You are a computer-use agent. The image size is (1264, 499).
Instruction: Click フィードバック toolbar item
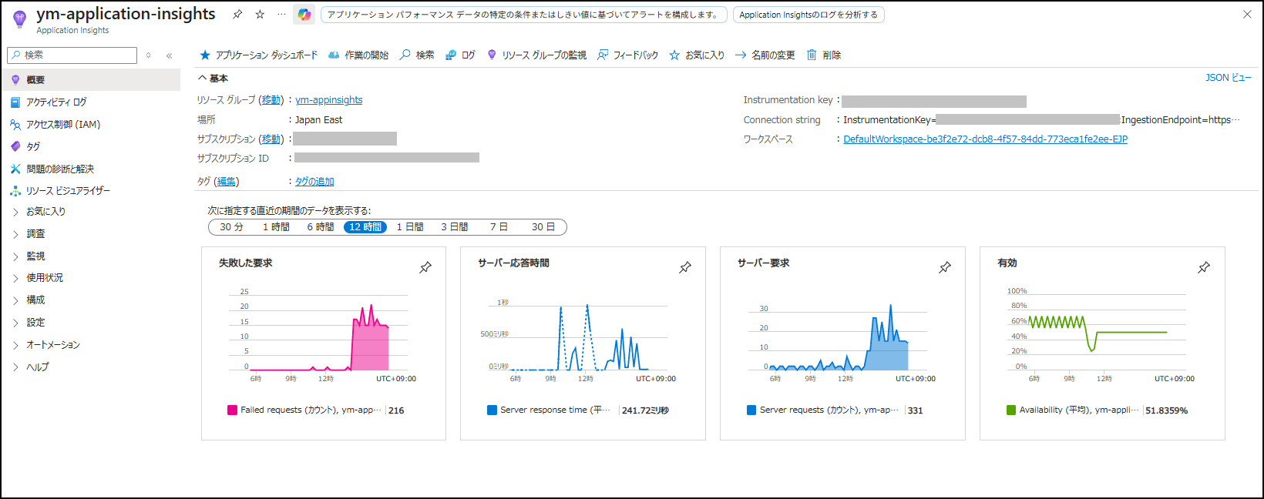[x=628, y=55]
